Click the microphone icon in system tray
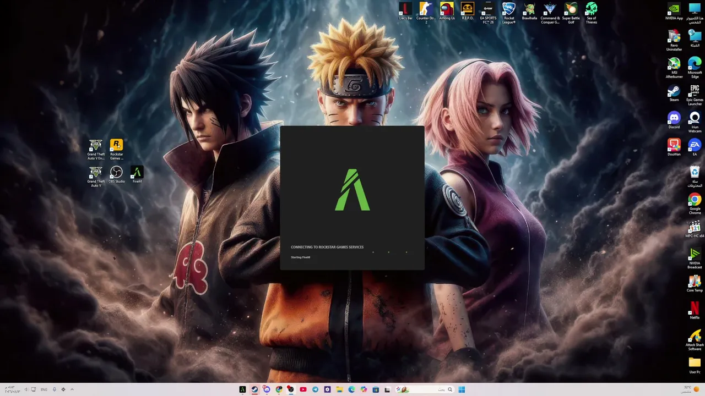The width and height of the screenshot is (705, 396). (54, 389)
